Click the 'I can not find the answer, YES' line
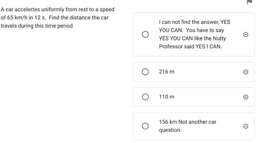The height and width of the screenshot is (143, 263). coord(195,22)
